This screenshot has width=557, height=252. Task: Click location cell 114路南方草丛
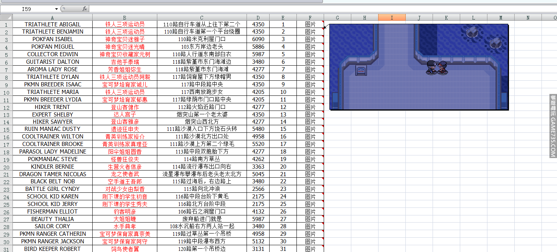pos(202,159)
